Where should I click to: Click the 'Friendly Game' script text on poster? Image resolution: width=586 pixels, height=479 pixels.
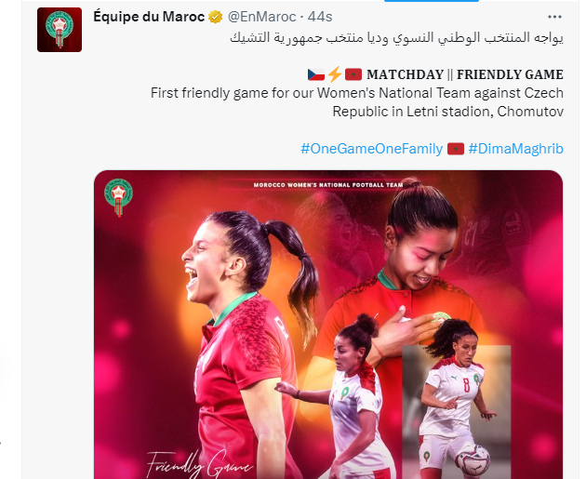point(200,465)
